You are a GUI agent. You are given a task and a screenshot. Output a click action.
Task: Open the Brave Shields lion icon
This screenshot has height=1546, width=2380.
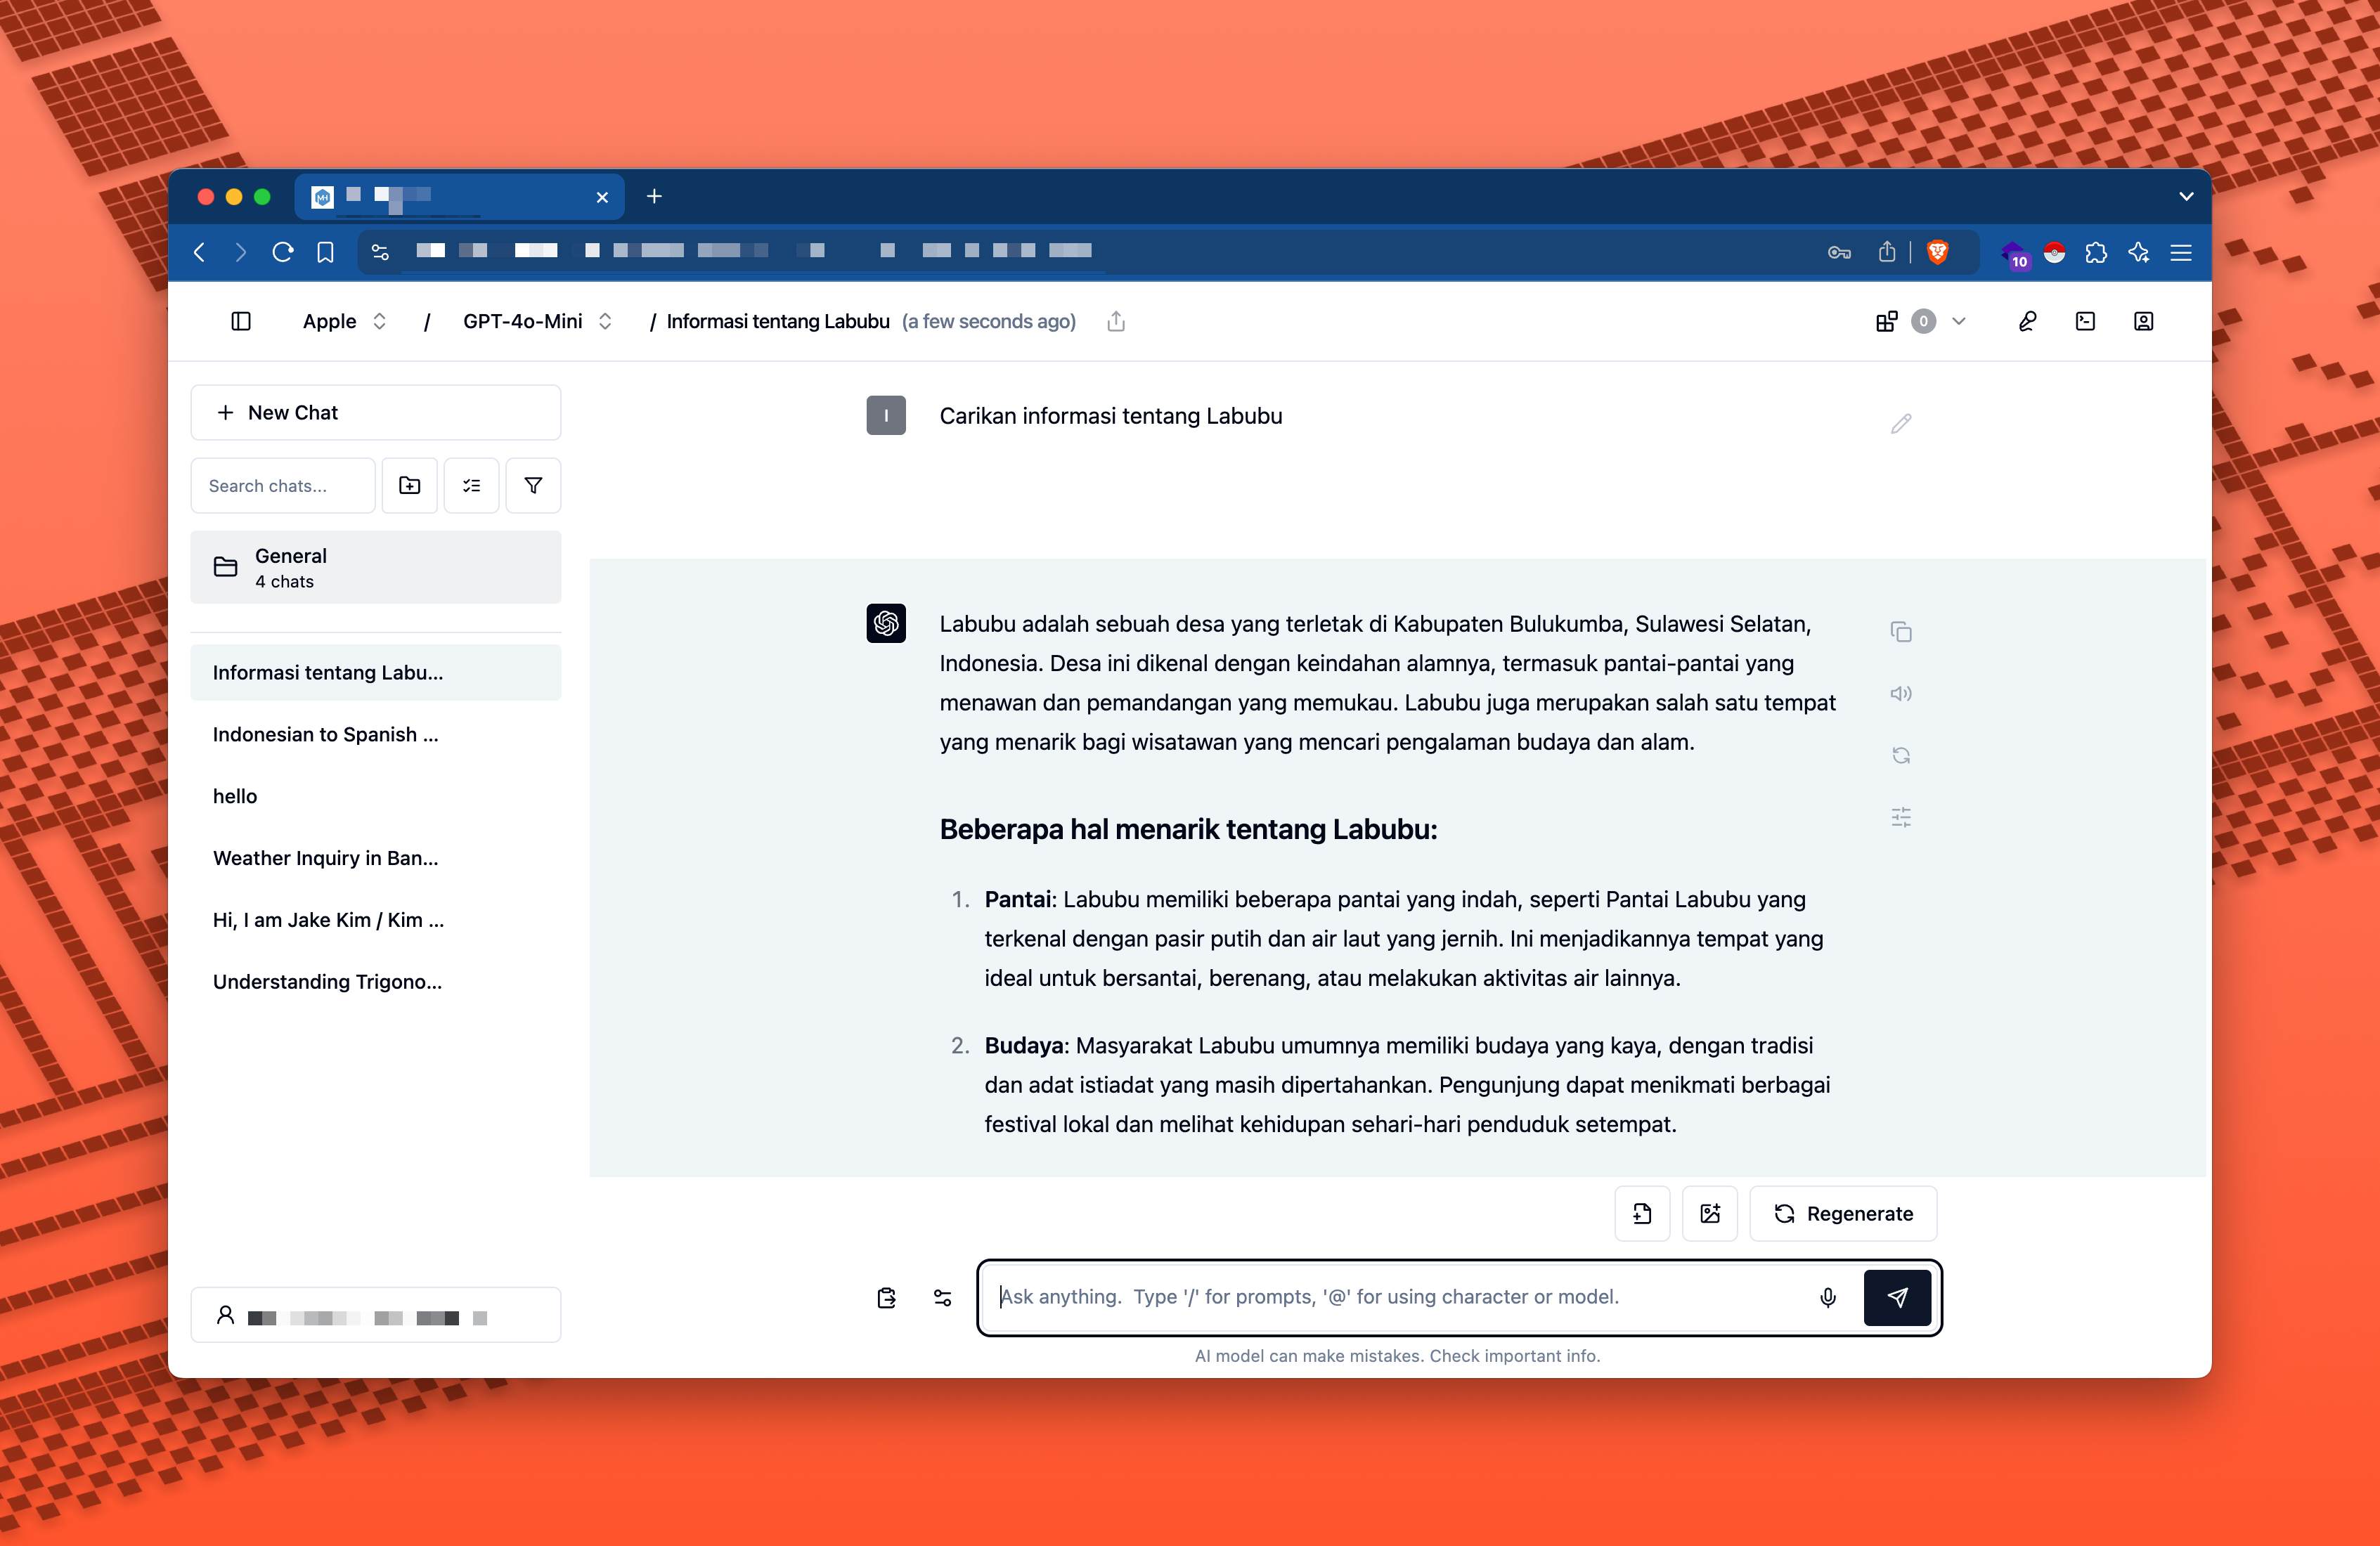[1938, 252]
